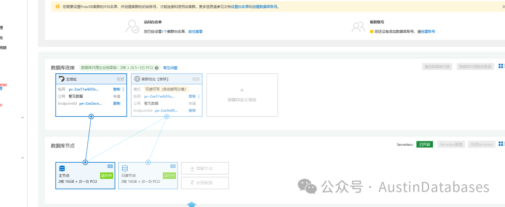This screenshot has width=505, height=207.
Task: Click the blue upward arrow at bottom
Action: point(192,204)
